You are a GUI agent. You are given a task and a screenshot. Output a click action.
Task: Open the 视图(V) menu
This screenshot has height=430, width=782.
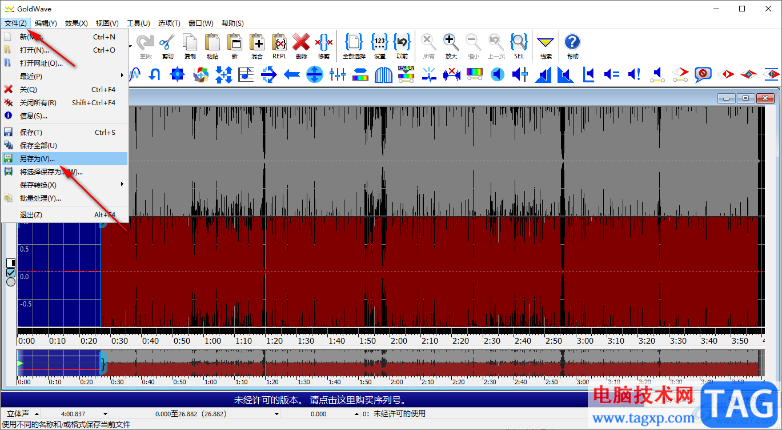pyautogui.click(x=107, y=23)
